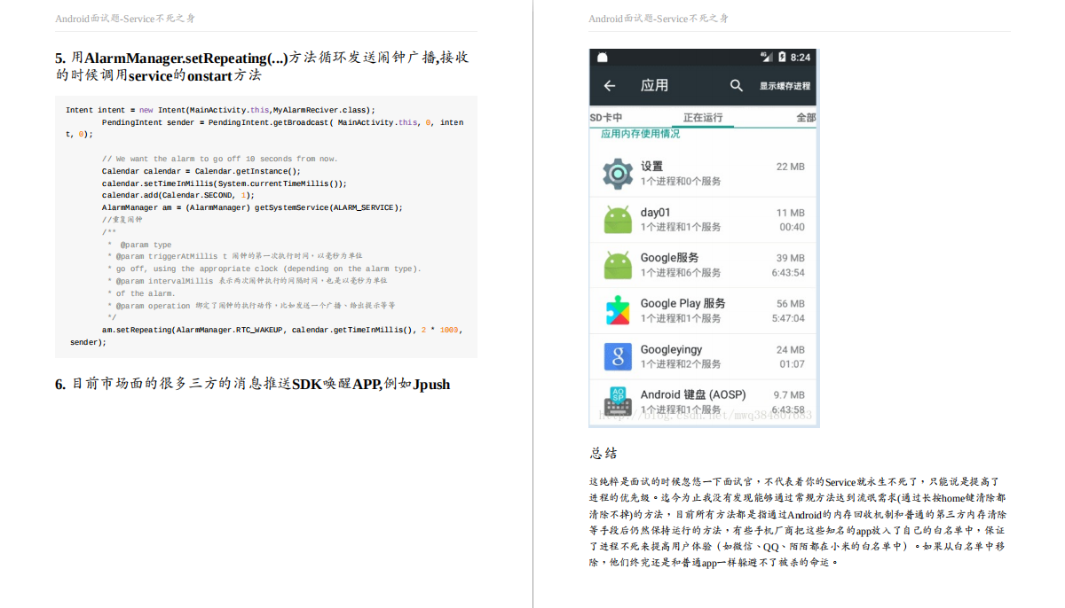The width and height of the screenshot is (1065, 608).
Task: Click the left page header Android面试题-Service不死之身
Action: pyautogui.click(x=125, y=19)
